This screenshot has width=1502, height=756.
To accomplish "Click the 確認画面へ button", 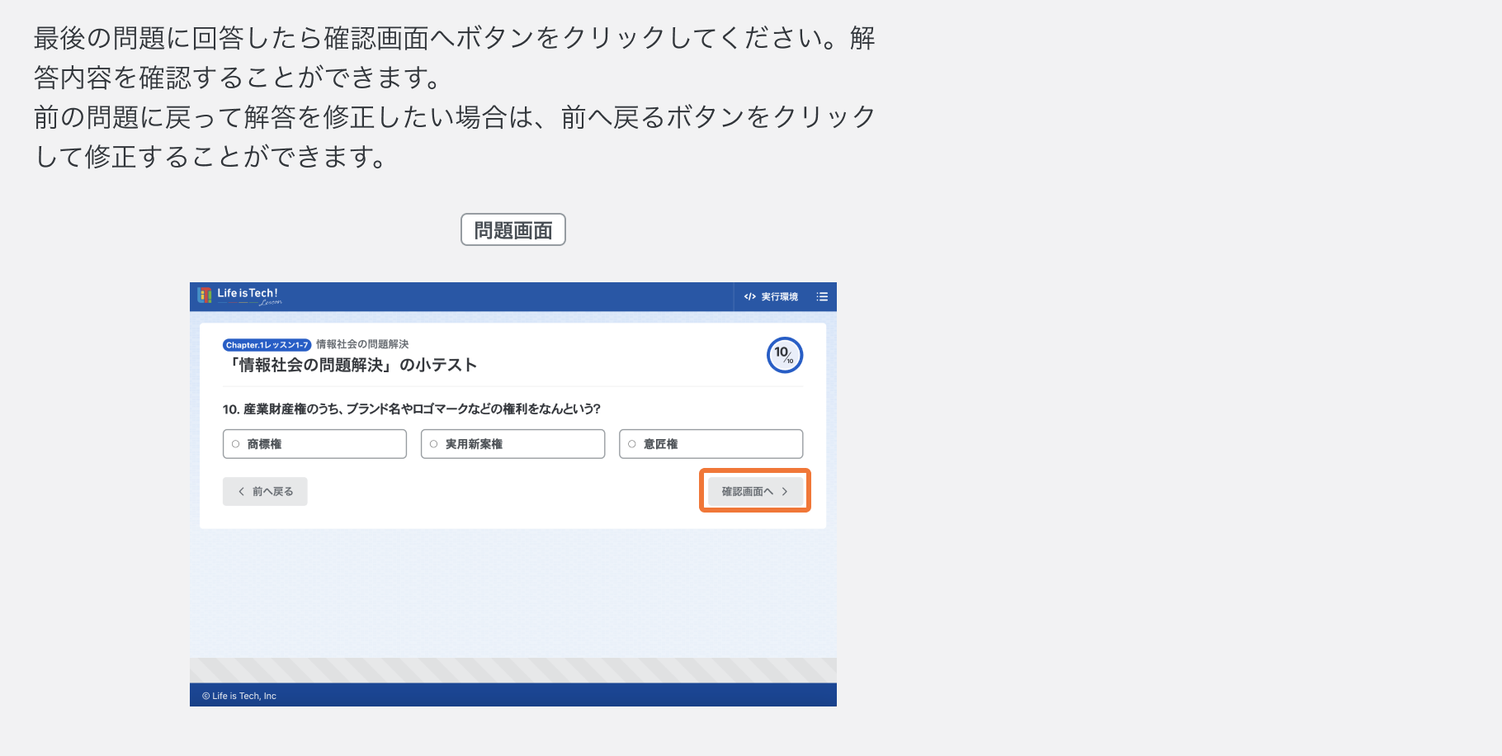I will tap(755, 491).
